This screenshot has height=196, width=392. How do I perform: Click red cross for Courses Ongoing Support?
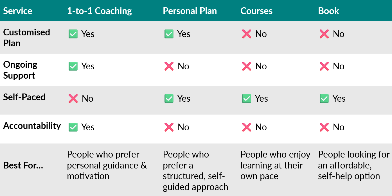tap(247, 67)
